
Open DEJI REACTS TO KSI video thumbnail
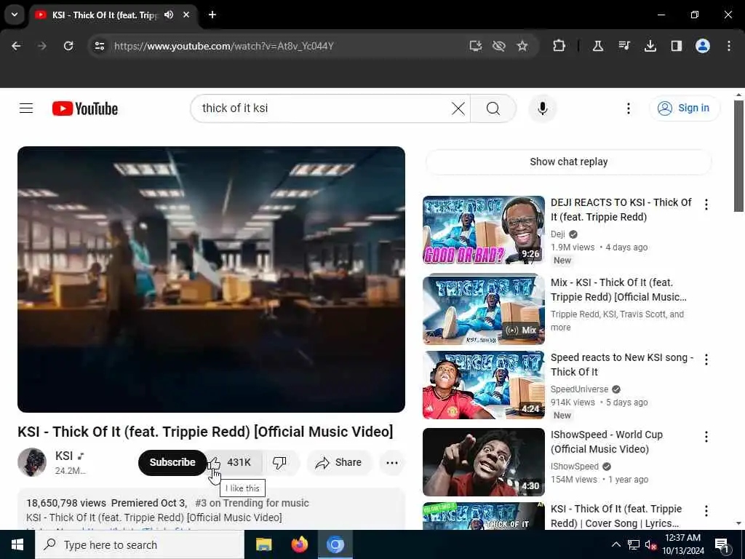coord(484,230)
